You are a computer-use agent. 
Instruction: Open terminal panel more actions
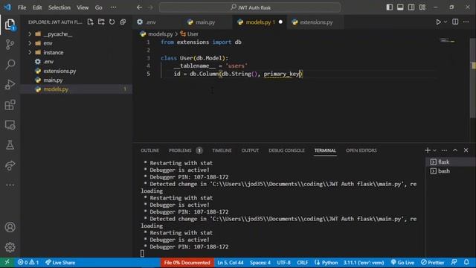point(444,150)
